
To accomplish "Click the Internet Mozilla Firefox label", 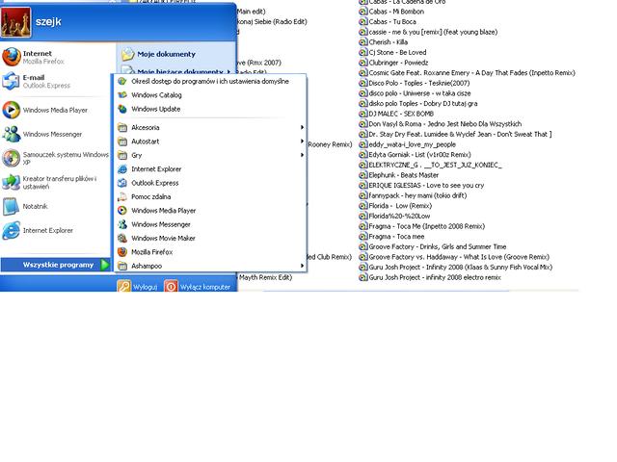I will [43, 58].
